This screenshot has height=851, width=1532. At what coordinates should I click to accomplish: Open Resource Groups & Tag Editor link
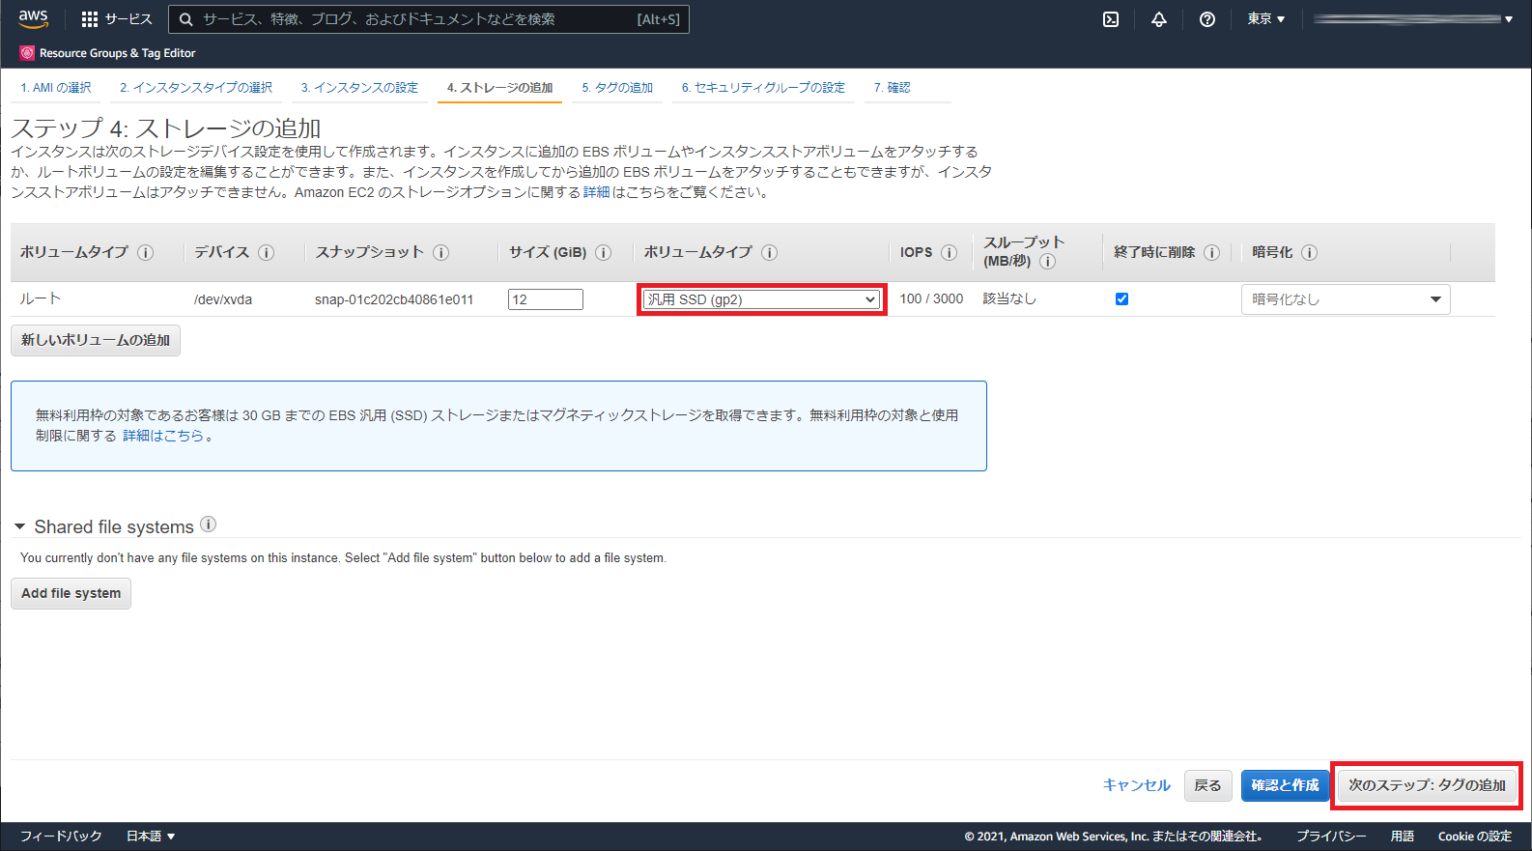[117, 53]
